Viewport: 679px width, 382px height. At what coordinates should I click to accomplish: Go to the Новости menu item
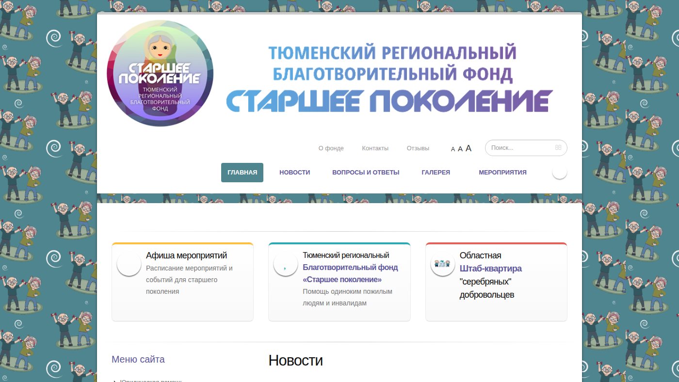point(295,173)
